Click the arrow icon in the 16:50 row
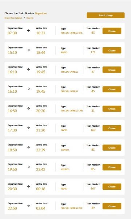The width and height of the screenshot is (131, 219). click(28, 108)
